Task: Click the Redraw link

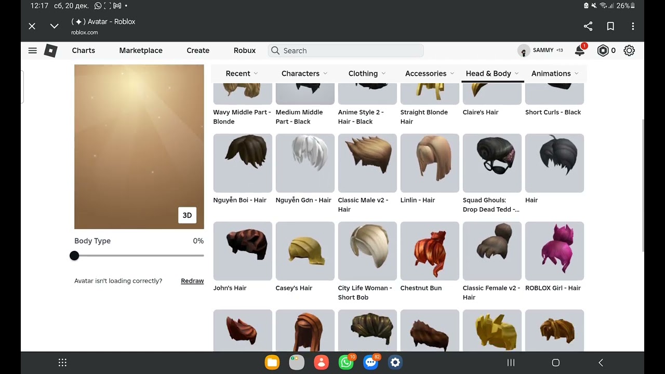Action: (192, 281)
